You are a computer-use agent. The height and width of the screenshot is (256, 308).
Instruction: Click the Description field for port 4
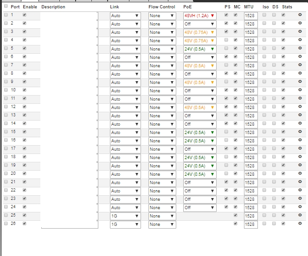(70, 40)
